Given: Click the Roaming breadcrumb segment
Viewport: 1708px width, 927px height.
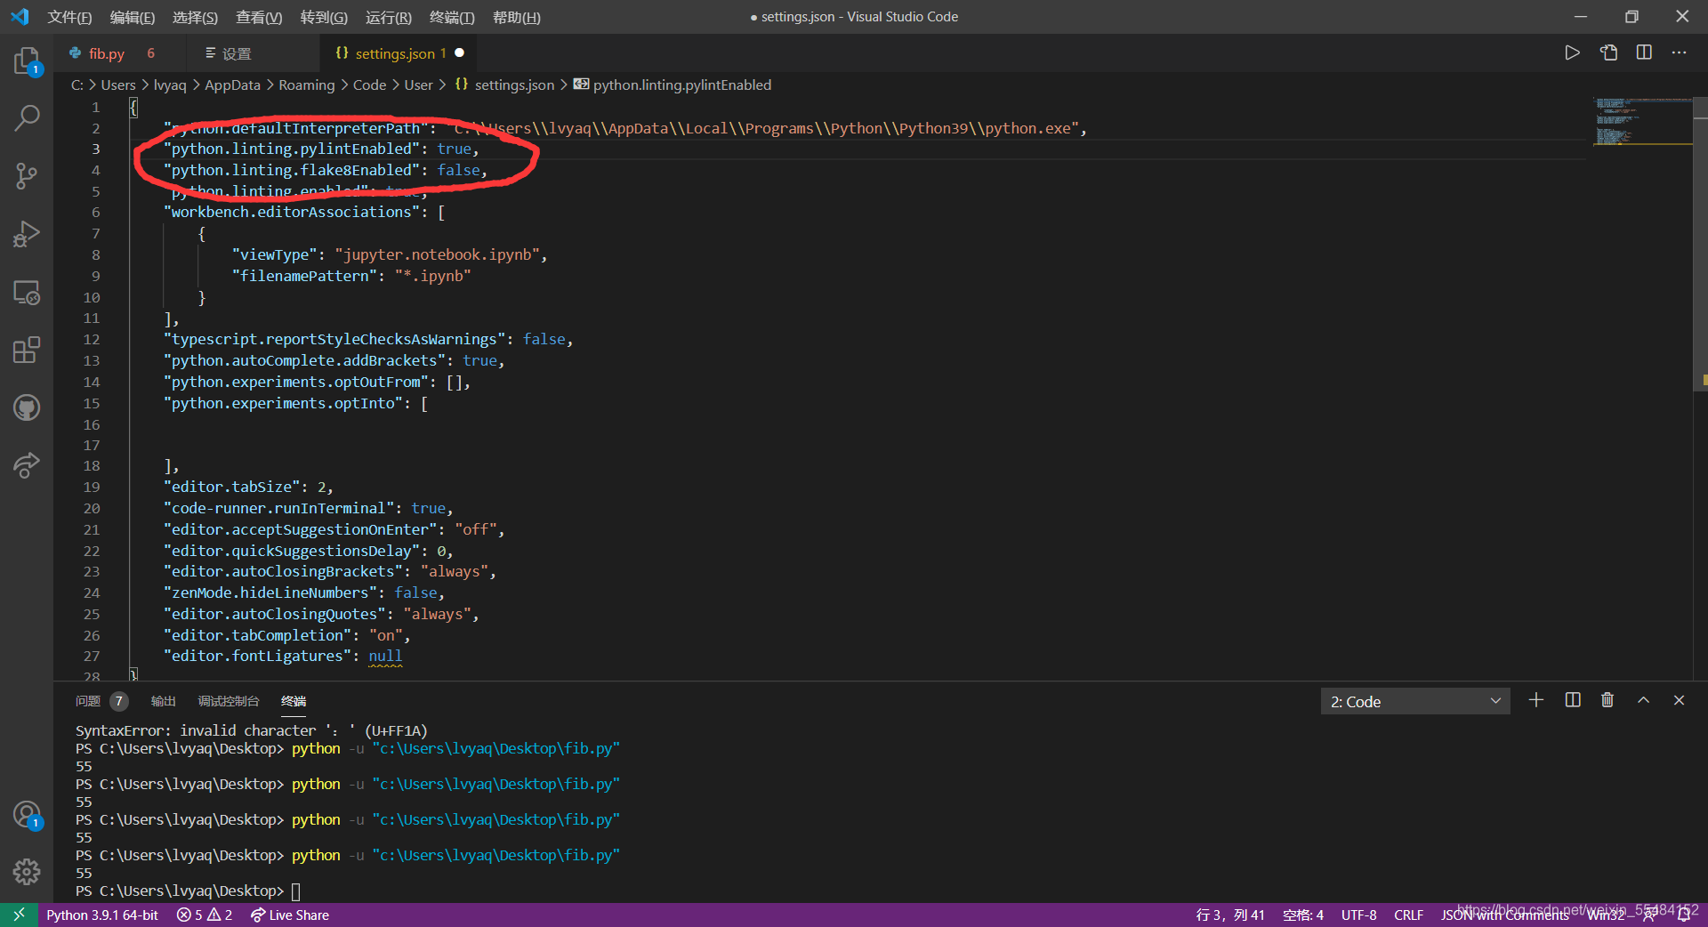Looking at the screenshot, I should [307, 85].
